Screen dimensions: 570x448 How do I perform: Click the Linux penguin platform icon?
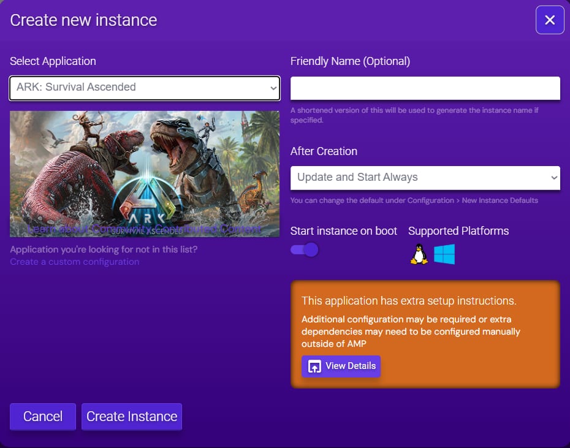419,254
